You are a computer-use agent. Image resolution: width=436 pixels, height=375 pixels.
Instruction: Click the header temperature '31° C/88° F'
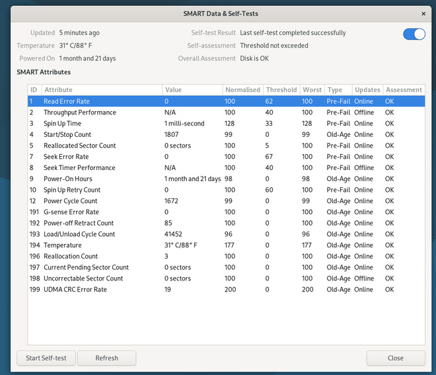tap(75, 46)
